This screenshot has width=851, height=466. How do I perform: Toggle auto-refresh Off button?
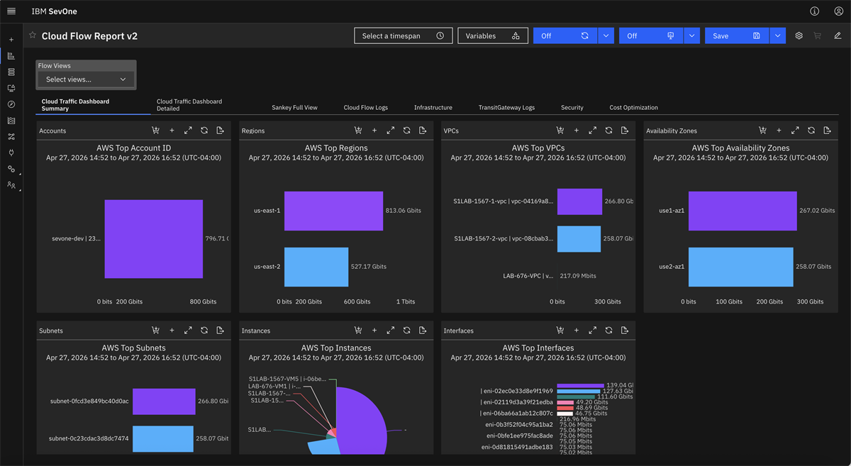565,35
